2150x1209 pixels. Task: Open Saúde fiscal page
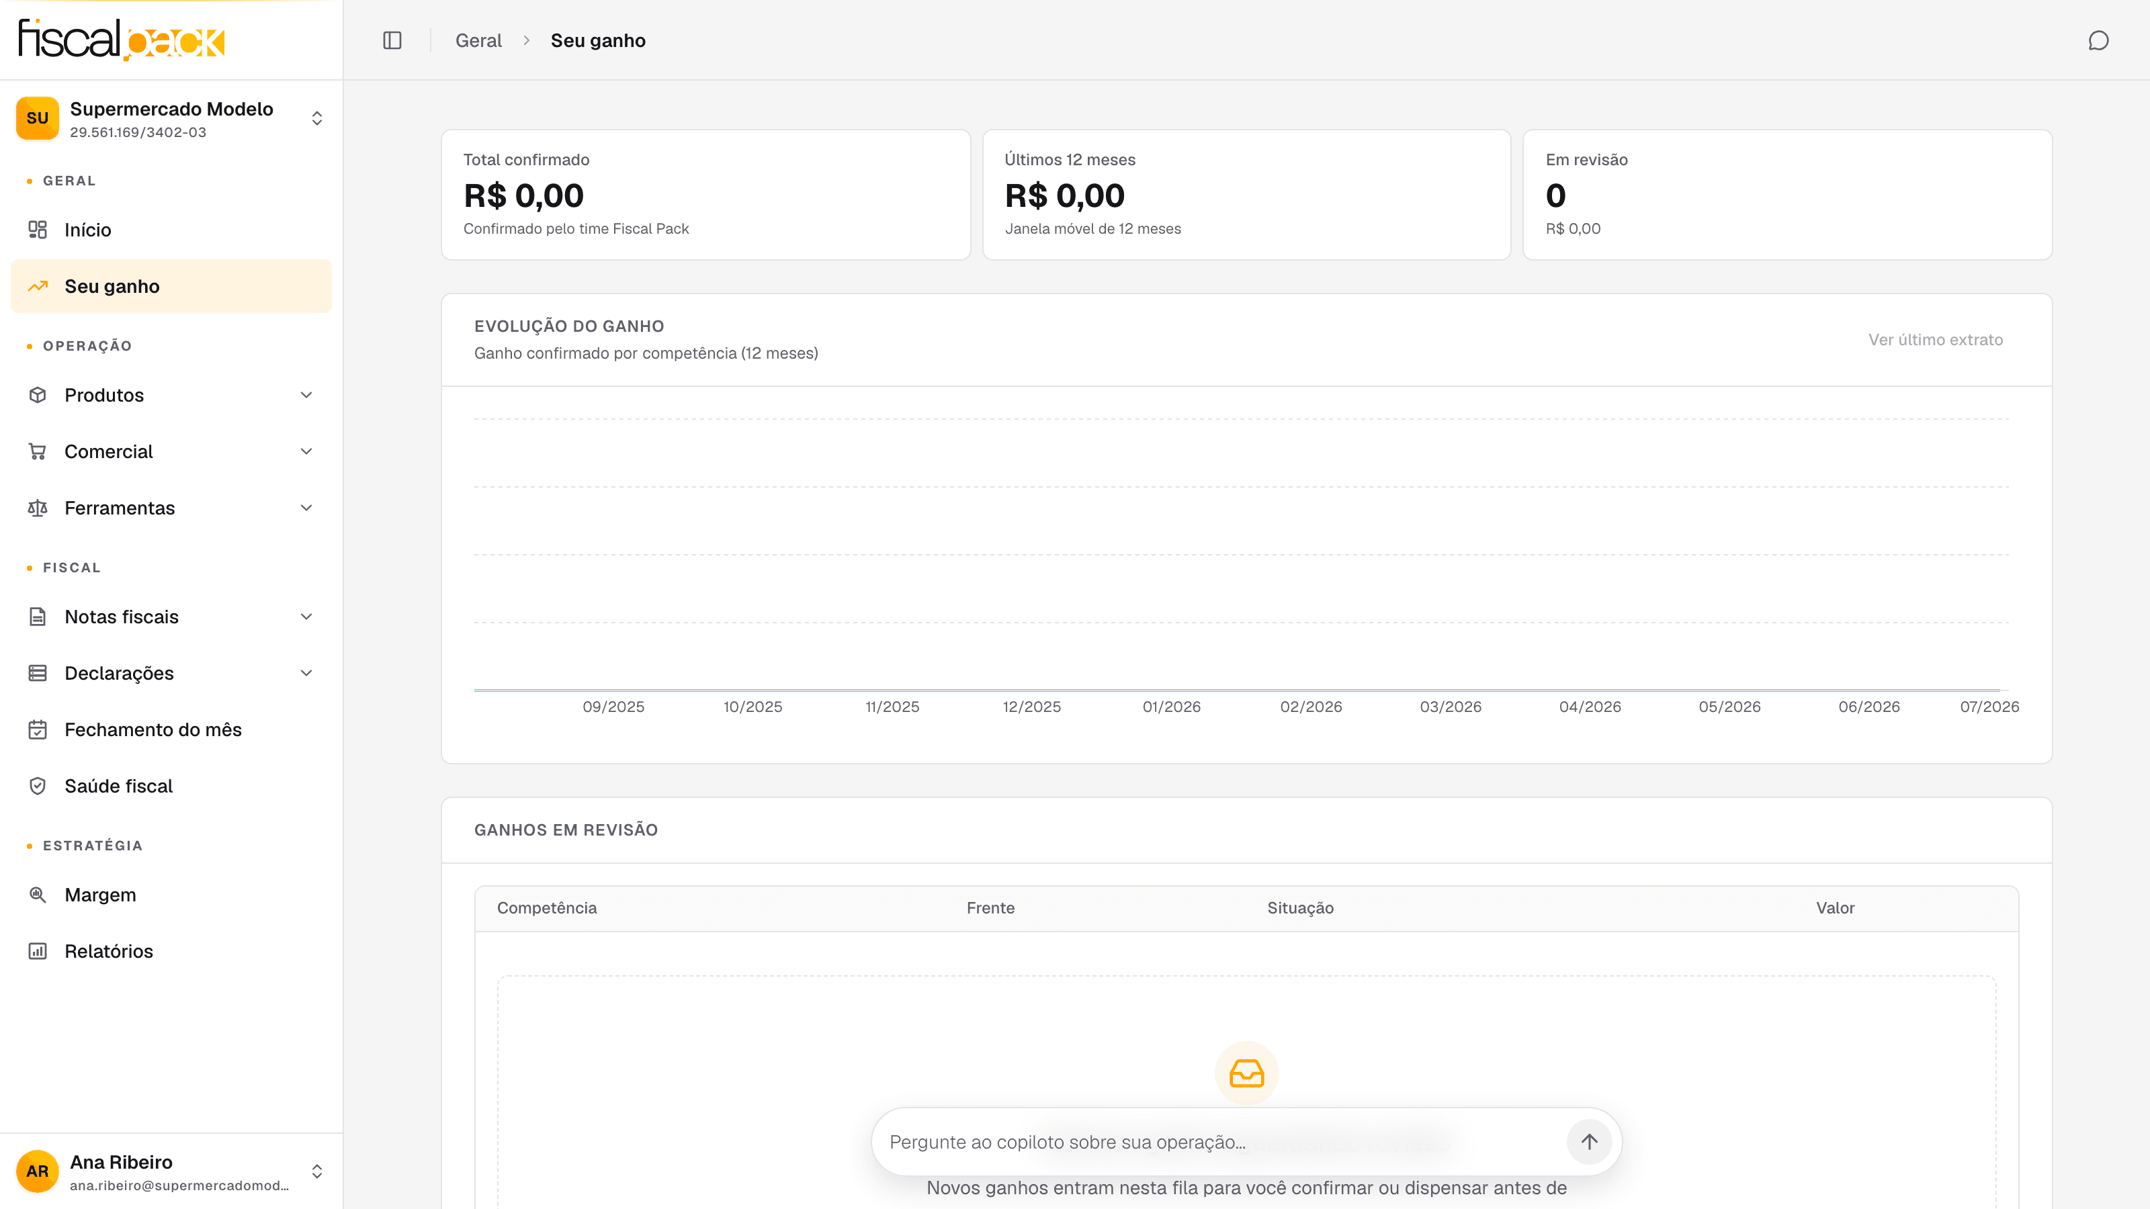point(171,786)
